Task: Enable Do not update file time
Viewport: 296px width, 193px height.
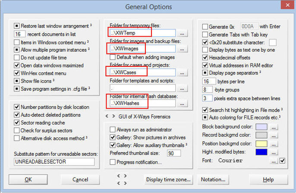Action: (17, 58)
